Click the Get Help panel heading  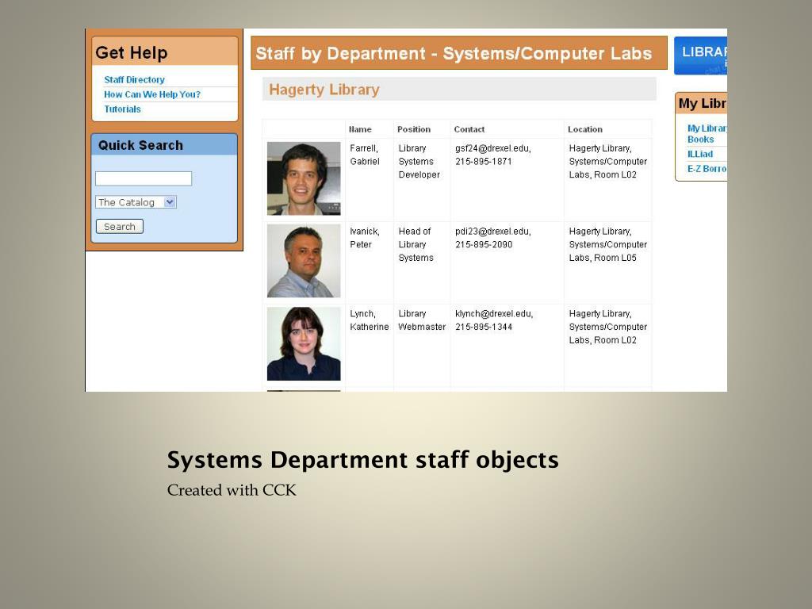(x=132, y=53)
